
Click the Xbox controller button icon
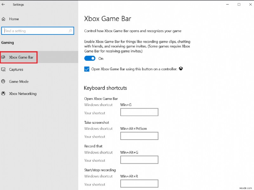(x=181, y=69)
